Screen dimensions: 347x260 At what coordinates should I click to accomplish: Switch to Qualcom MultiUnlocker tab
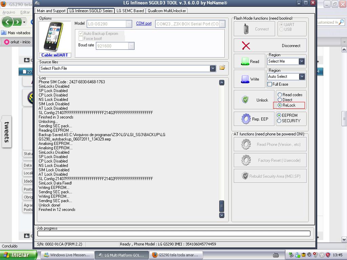[x=167, y=10]
